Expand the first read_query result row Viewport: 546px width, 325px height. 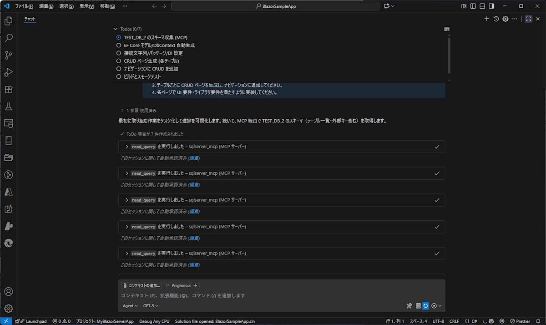pyautogui.click(x=282, y=147)
